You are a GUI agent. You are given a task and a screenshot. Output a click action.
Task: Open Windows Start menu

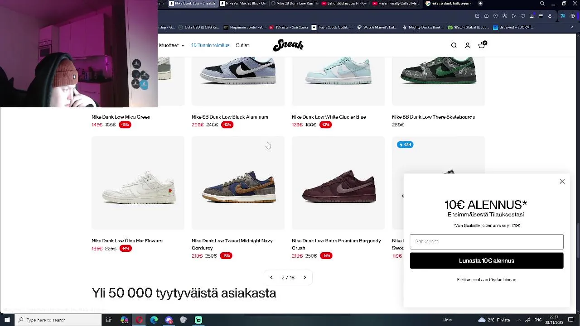point(7,320)
